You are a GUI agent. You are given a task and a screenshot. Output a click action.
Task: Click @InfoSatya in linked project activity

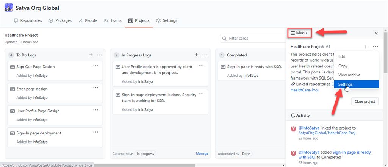pos(309,128)
